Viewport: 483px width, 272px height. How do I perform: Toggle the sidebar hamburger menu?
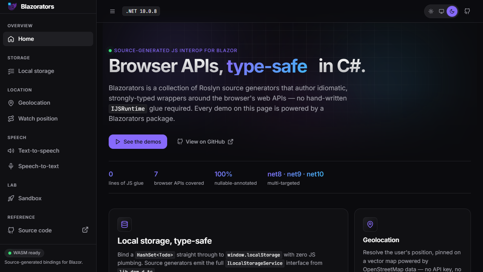(112, 11)
